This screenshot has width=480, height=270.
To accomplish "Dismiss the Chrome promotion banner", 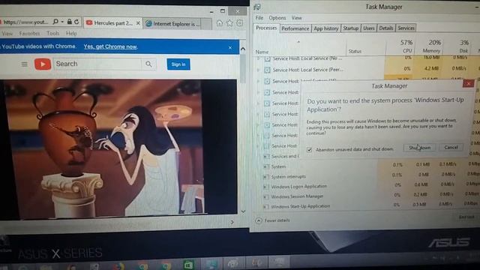I will (x=230, y=48).
